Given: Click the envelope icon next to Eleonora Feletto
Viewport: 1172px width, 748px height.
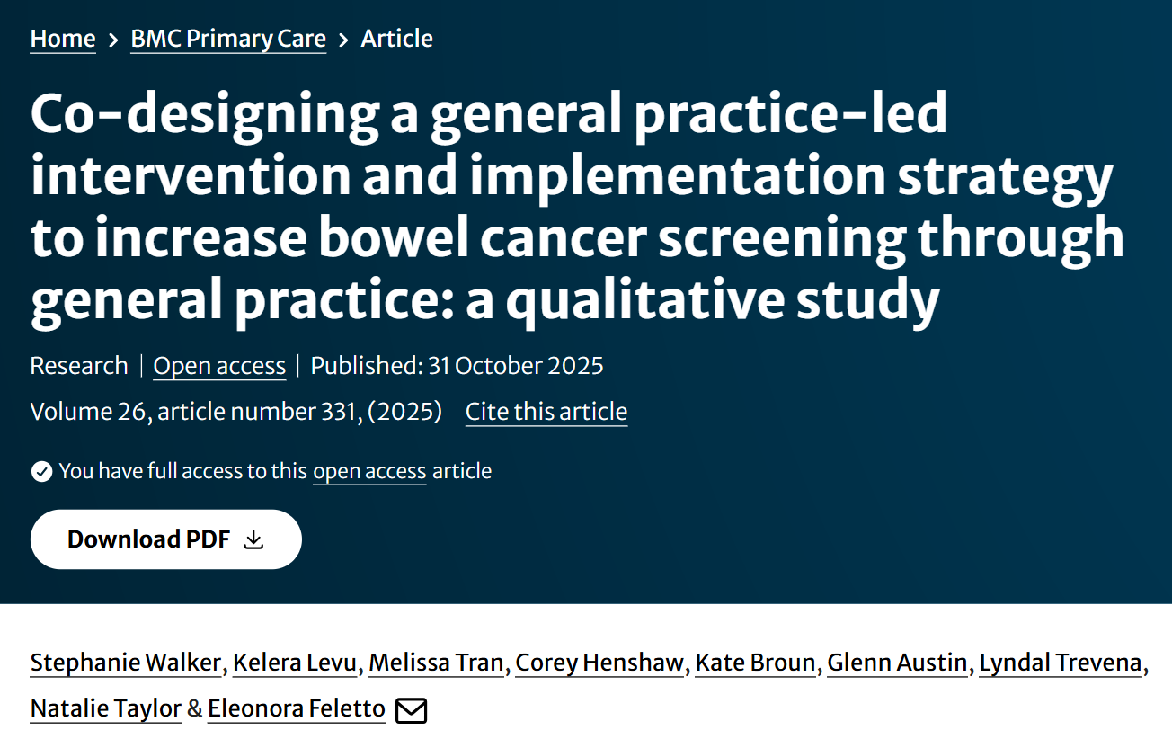Looking at the screenshot, I should pos(412,709).
